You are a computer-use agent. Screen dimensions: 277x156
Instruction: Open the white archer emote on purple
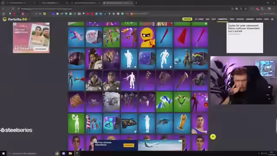[x=129, y=81]
